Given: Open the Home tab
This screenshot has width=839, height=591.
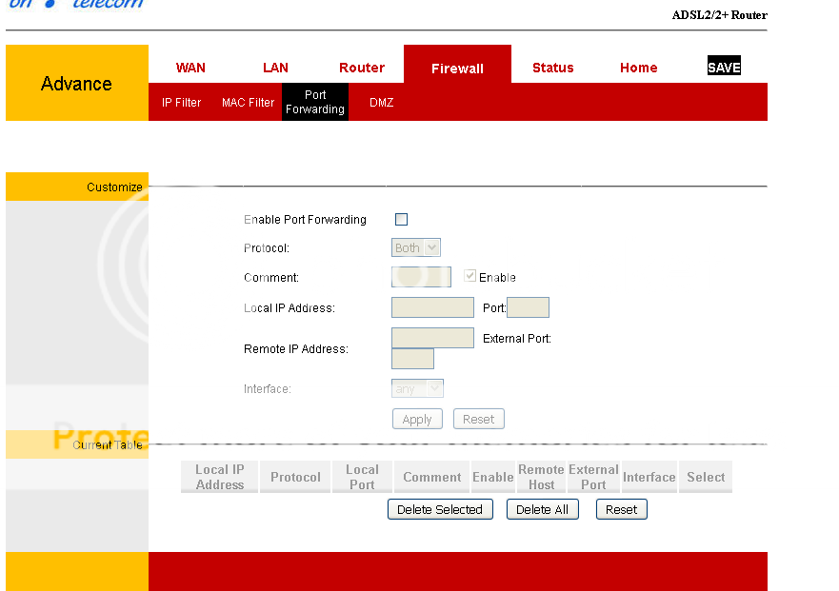Looking at the screenshot, I should tap(638, 68).
